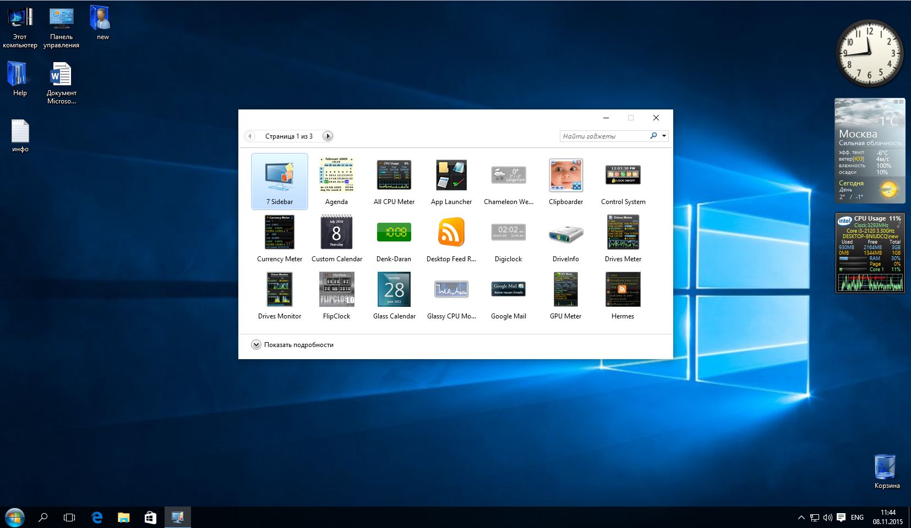Choose the Glass Calendar gadget
The width and height of the screenshot is (911, 528).
pyautogui.click(x=394, y=290)
